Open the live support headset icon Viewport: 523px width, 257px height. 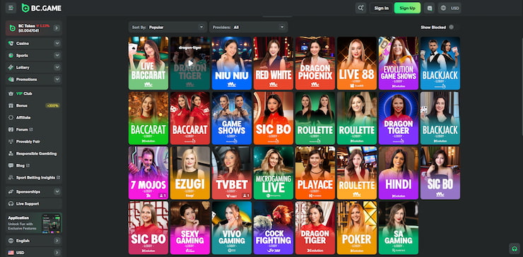(515, 249)
